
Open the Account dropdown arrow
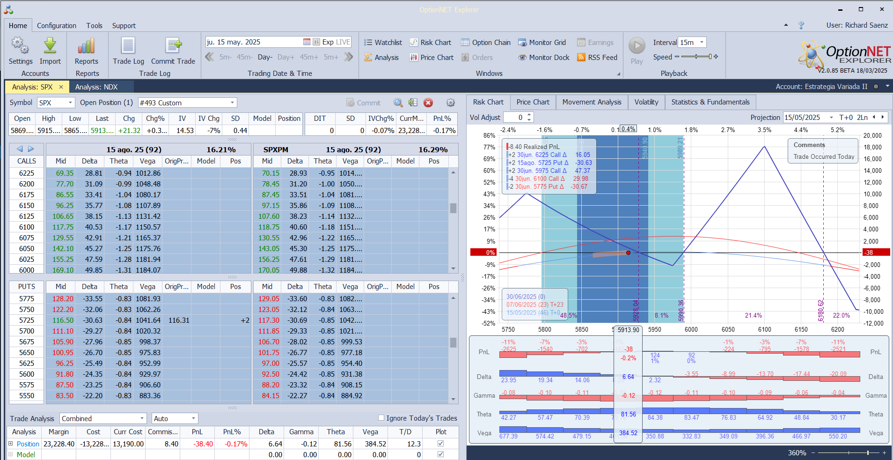click(887, 86)
